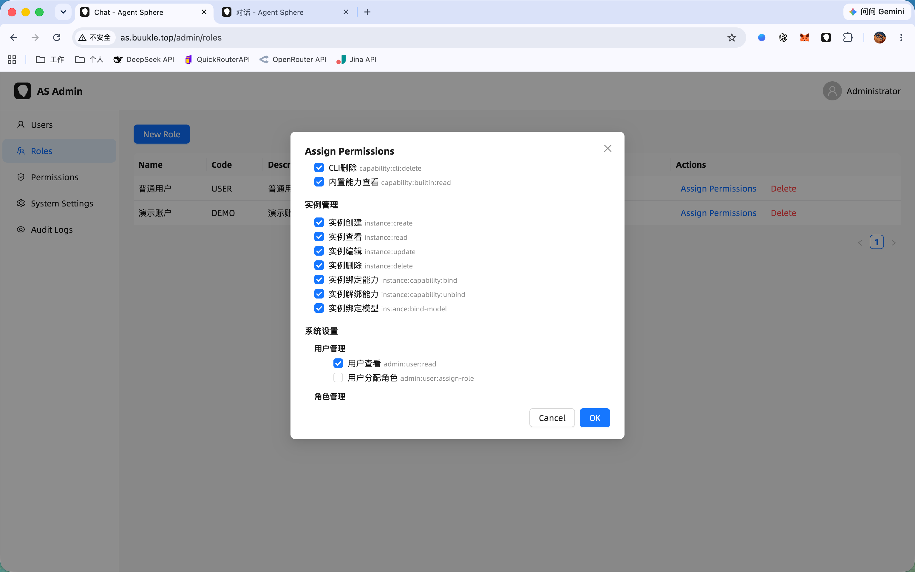
Task: Click the DEMO code cell
Action: tap(223, 213)
